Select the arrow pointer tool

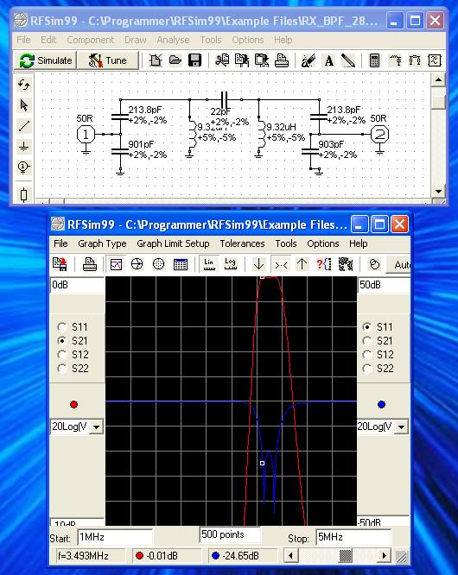24,105
